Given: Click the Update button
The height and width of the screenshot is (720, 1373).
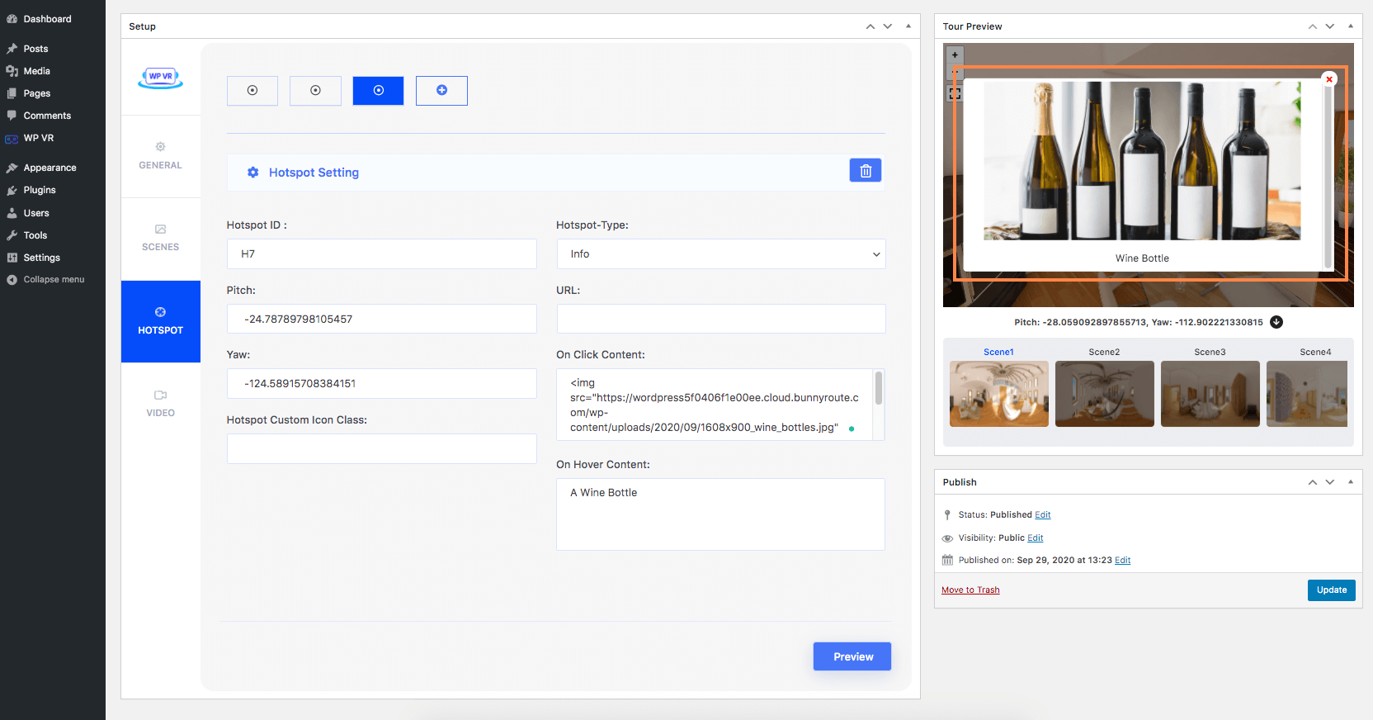Looking at the screenshot, I should tap(1331, 590).
